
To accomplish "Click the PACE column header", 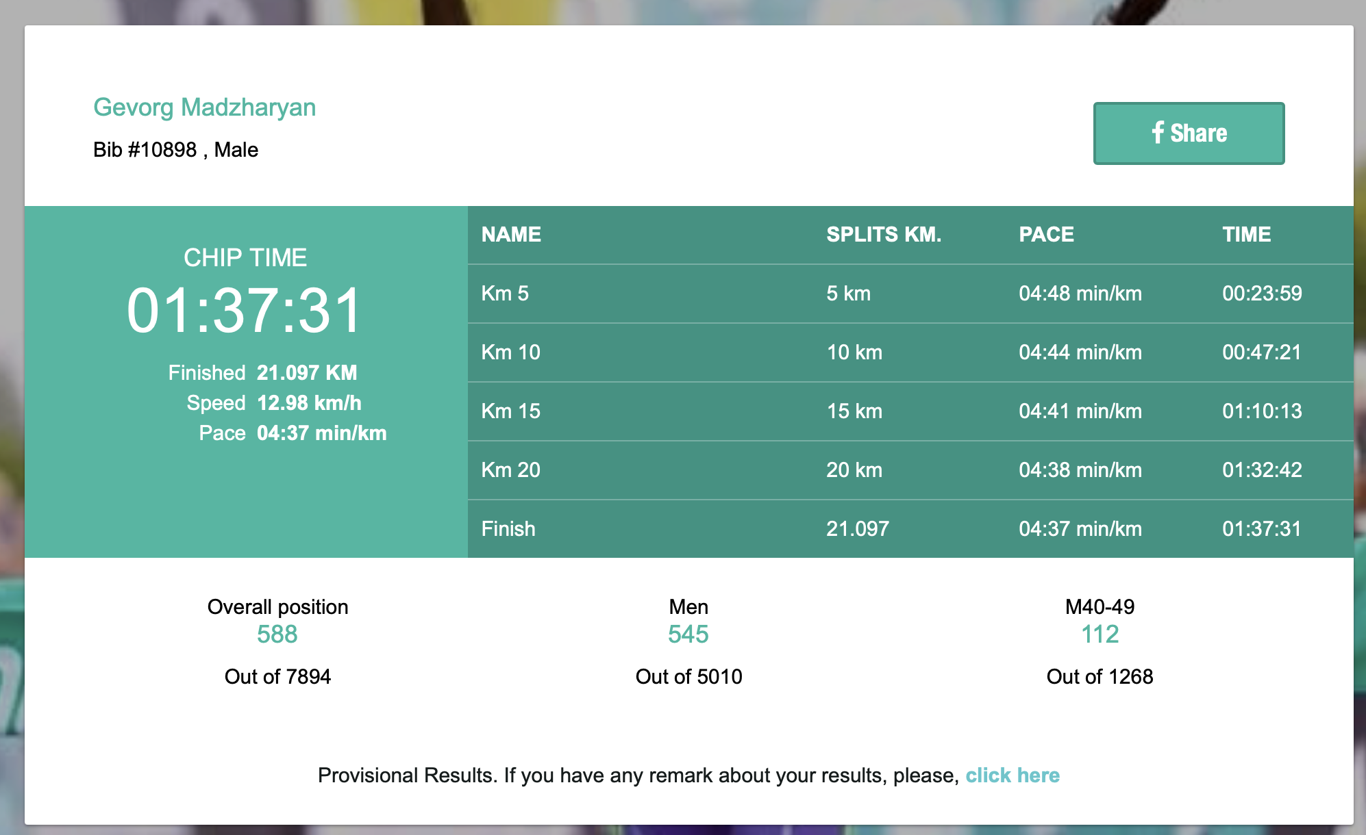I will 1046,235.
